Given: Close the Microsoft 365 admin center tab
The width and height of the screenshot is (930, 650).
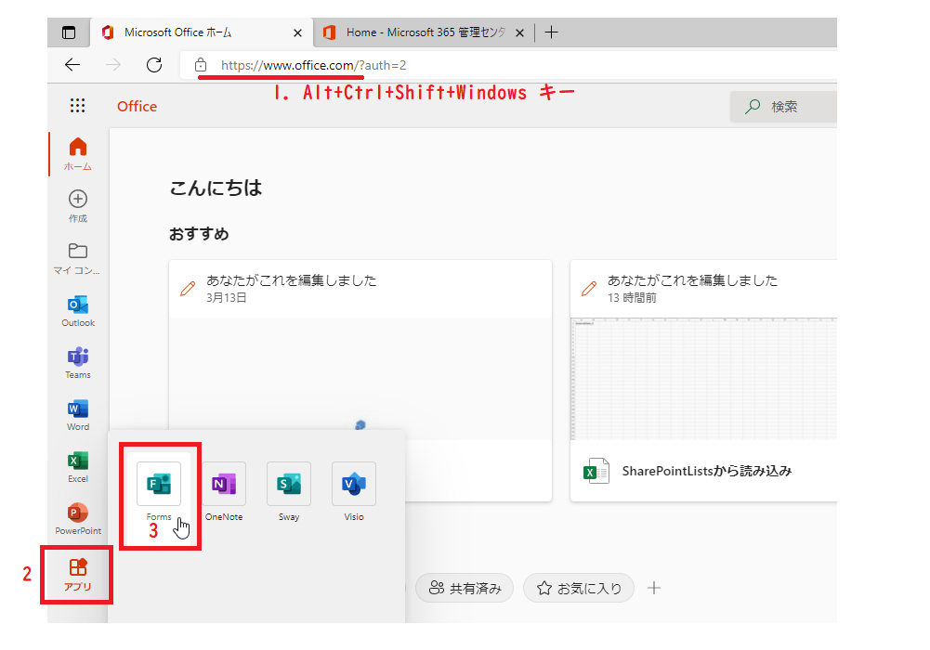Looking at the screenshot, I should coord(519,33).
